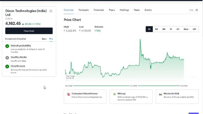Open the Forecasts tab
The image size is (203, 114).
click(x=84, y=10)
